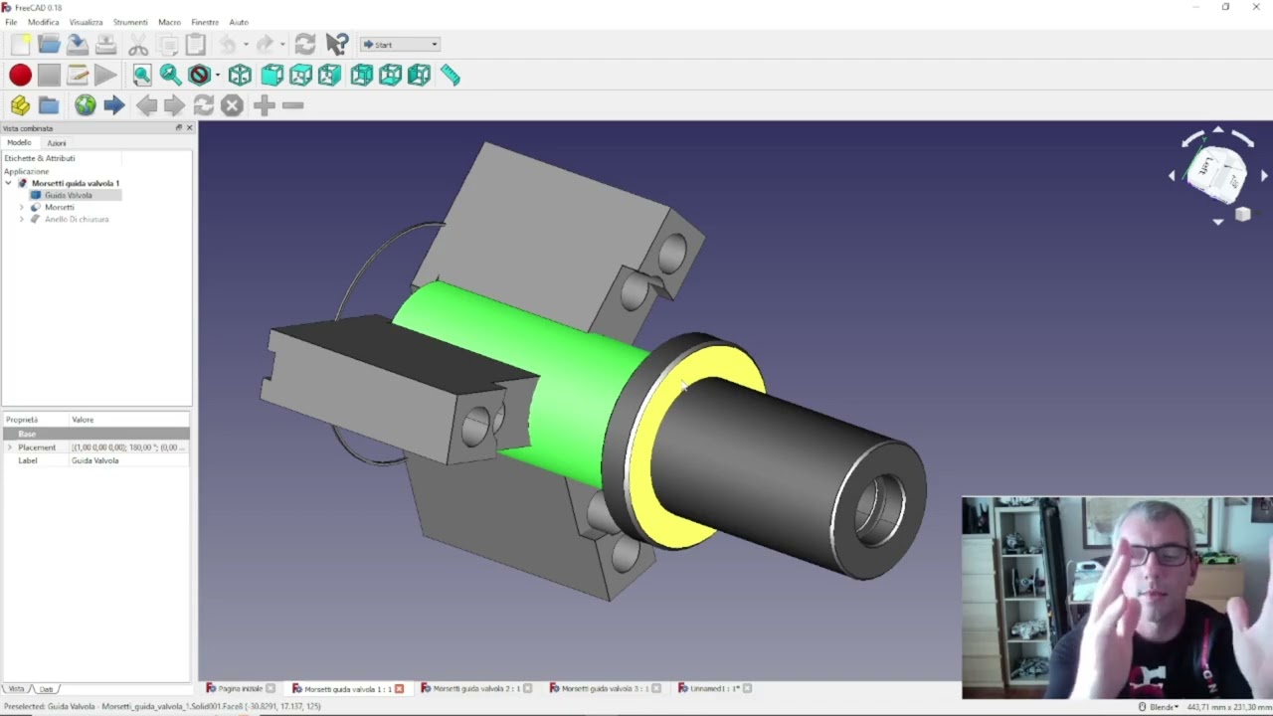Viewport: 1273px width, 716px height.
Task: Run the macro with the play triangle icon
Action: click(105, 75)
